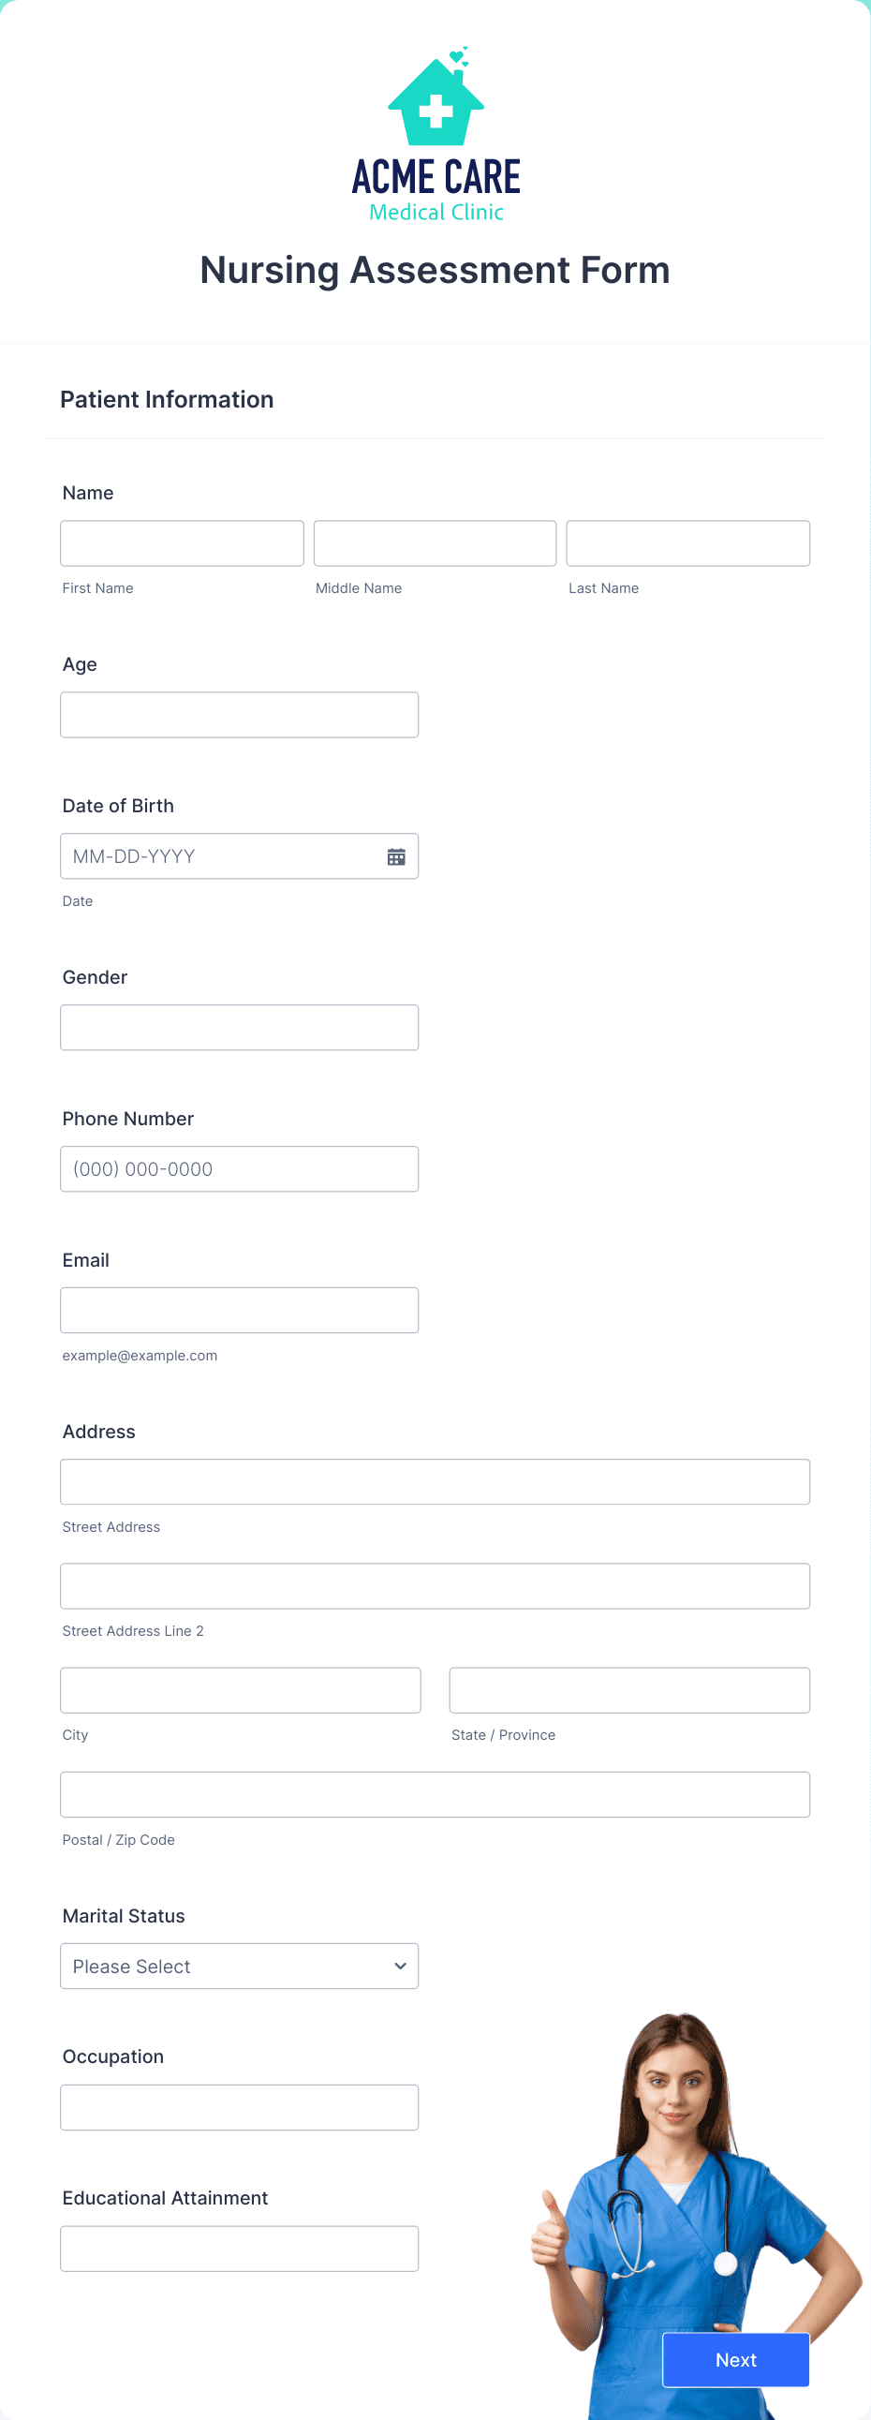Click the Middle Name input field
The width and height of the screenshot is (871, 2420).
[x=434, y=543]
